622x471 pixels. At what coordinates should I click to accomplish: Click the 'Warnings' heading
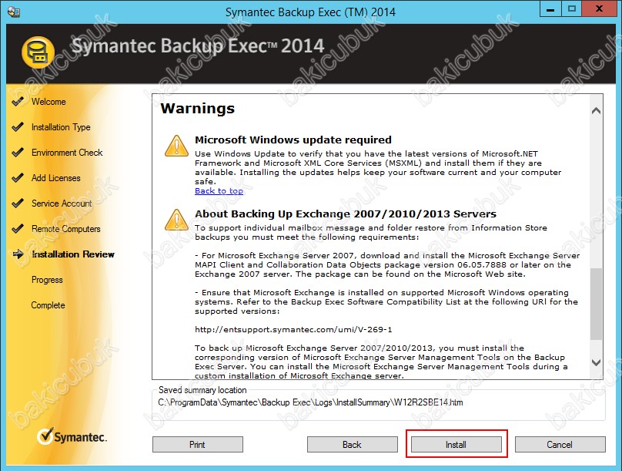point(198,109)
